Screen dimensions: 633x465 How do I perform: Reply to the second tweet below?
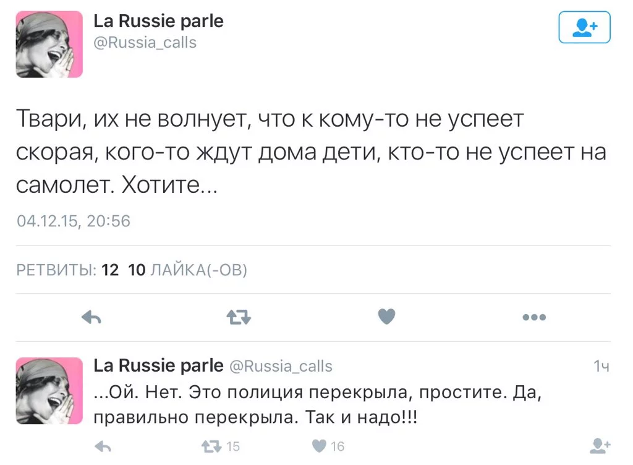104,446
